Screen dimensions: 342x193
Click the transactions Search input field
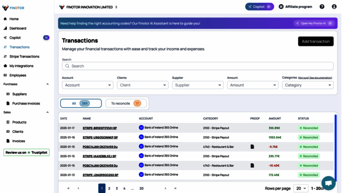point(198,66)
